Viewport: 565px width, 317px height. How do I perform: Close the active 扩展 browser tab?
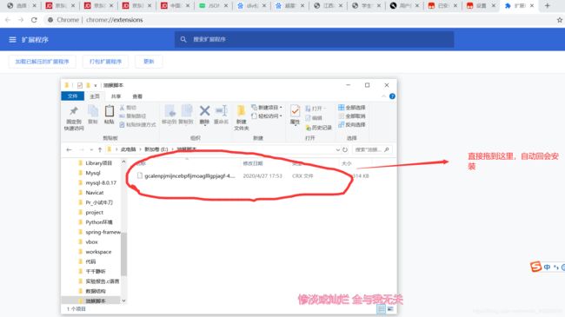click(532, 6)
